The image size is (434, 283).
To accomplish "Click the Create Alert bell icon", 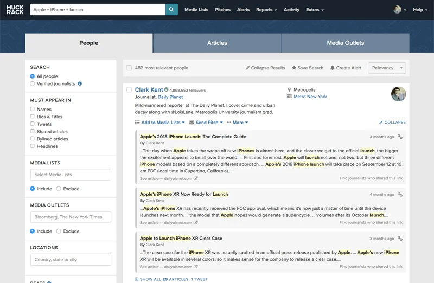I will [333, 68].
